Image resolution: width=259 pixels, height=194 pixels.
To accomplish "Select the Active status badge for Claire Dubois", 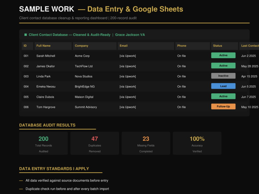I will point(223,96).
